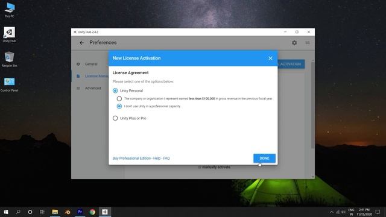Open Cortana circle on taskbar
The height and width of the screenshot is (217, 386).
(30, 212)
